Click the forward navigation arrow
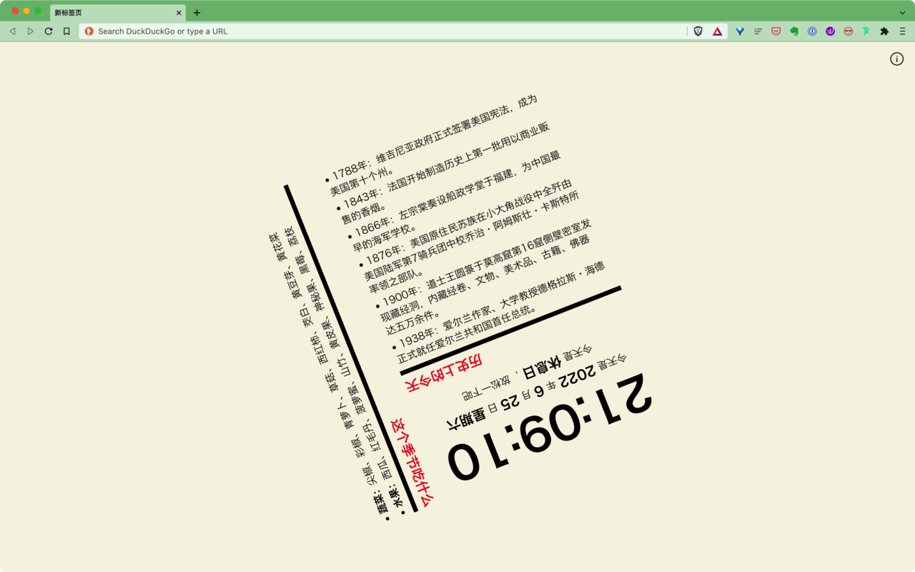The image size is (915, 572). point(30,31)
